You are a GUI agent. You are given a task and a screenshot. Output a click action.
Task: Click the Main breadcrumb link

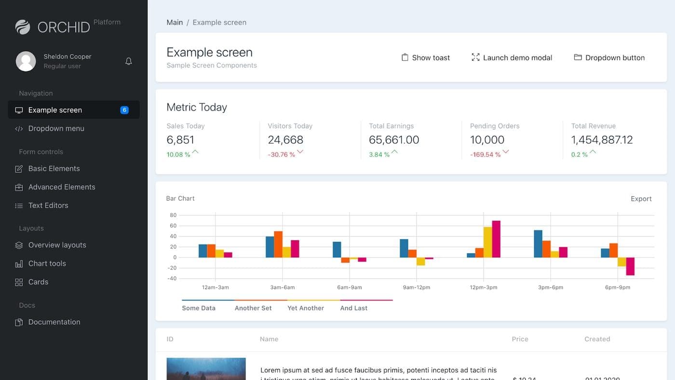[175, 22]
